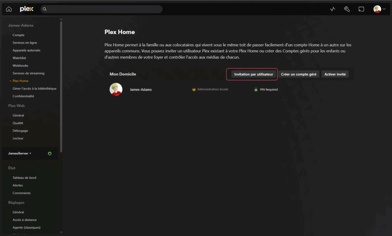
Task: Open Plex Web Général settings
Action: pos(18,115)
